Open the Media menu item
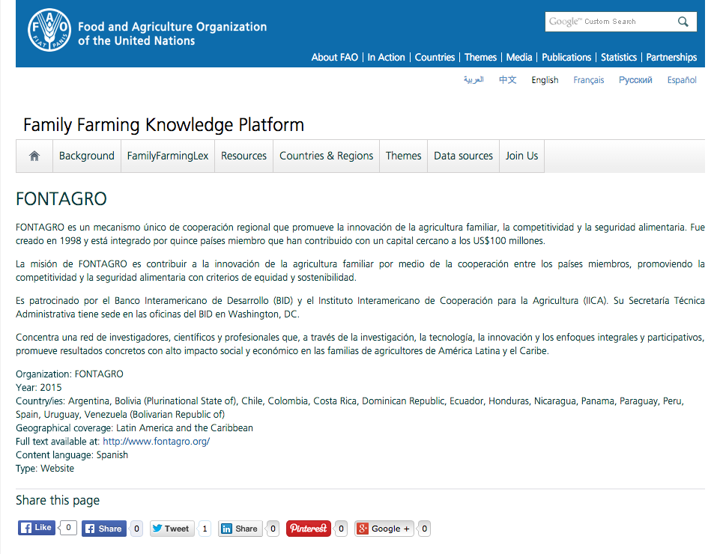This screenshot has width=720, height=554. 519,58
